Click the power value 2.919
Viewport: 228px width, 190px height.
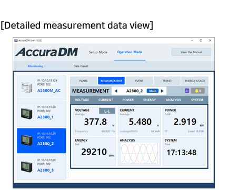click(x=185, y=122)
